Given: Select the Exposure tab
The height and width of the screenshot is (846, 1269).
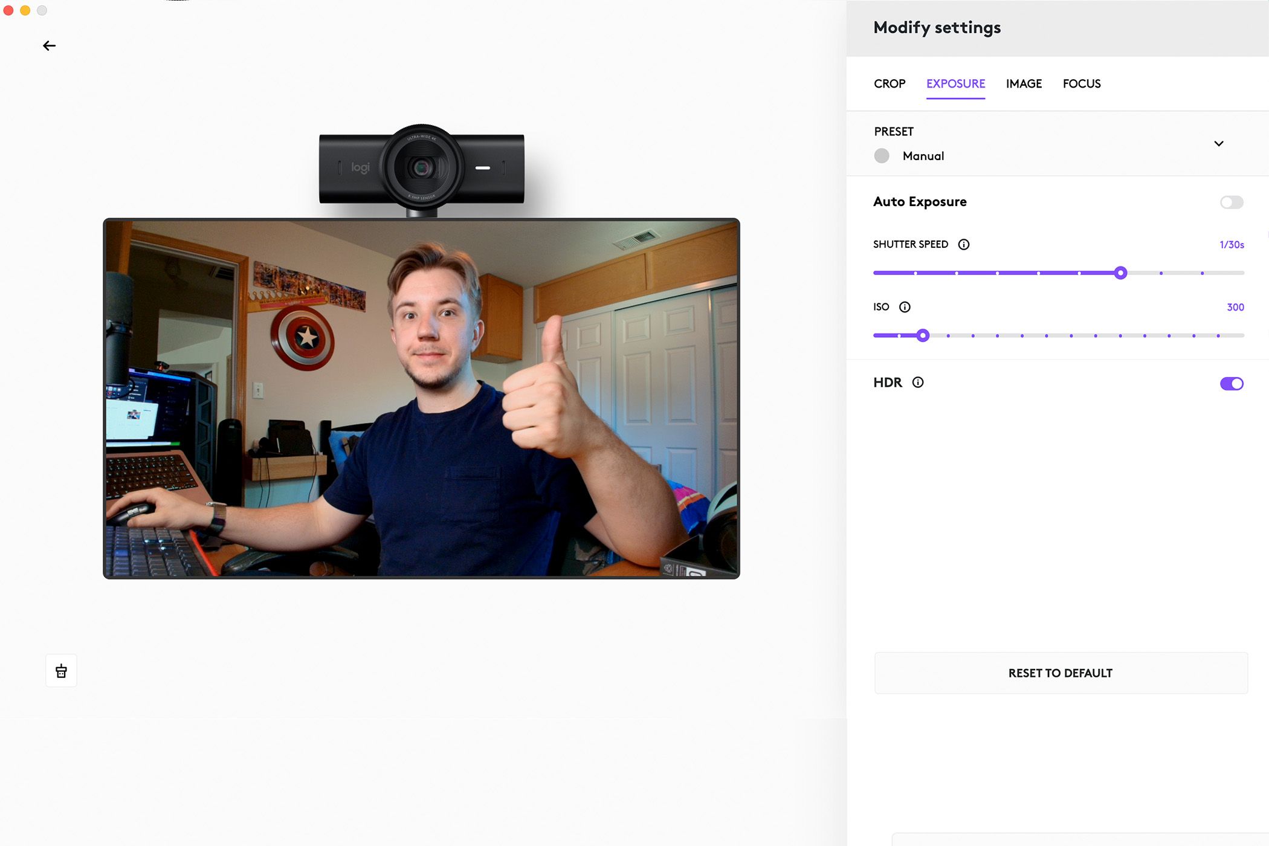Looking at the screenshot, I should tap(955, 84).
